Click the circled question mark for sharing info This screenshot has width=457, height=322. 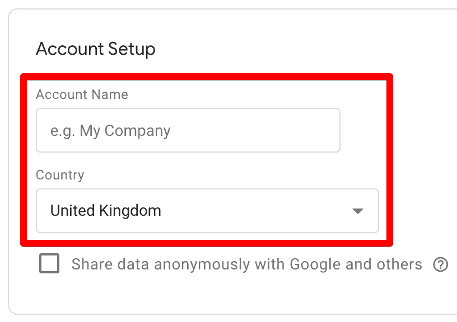(x=441, y=264)
